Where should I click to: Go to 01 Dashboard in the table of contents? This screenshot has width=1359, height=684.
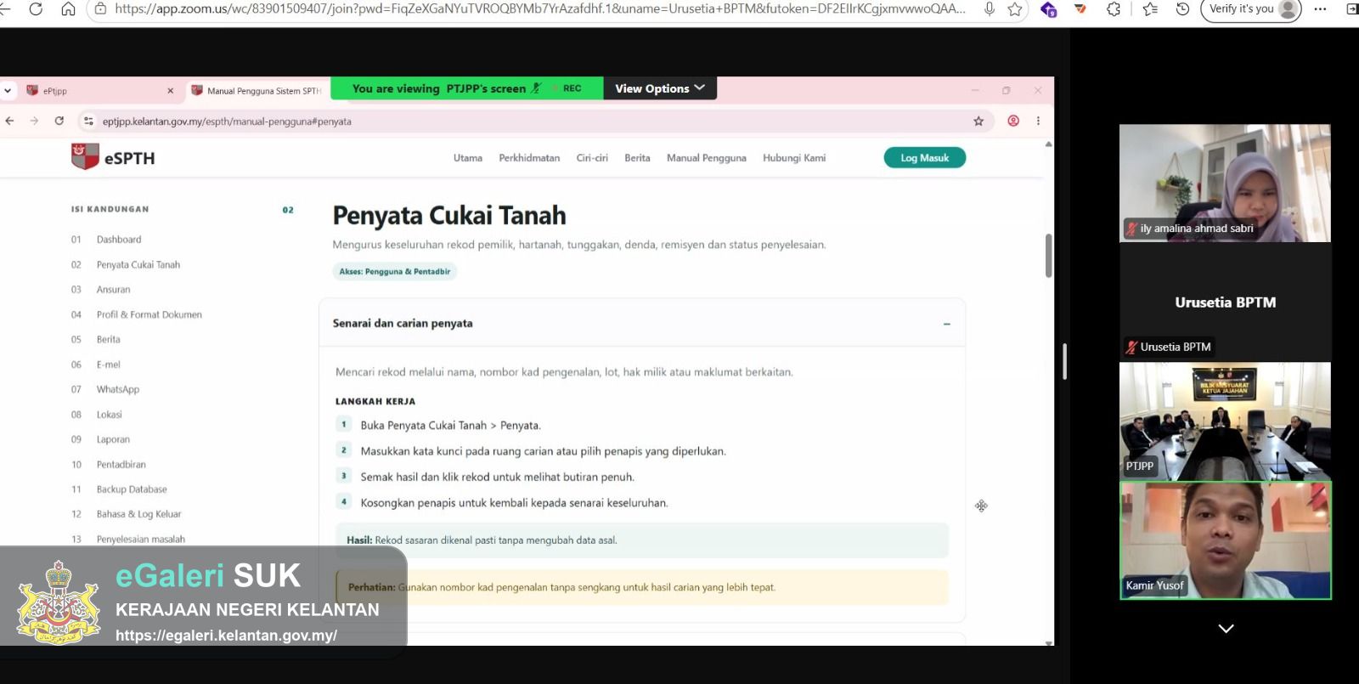[x=107, y=240]
